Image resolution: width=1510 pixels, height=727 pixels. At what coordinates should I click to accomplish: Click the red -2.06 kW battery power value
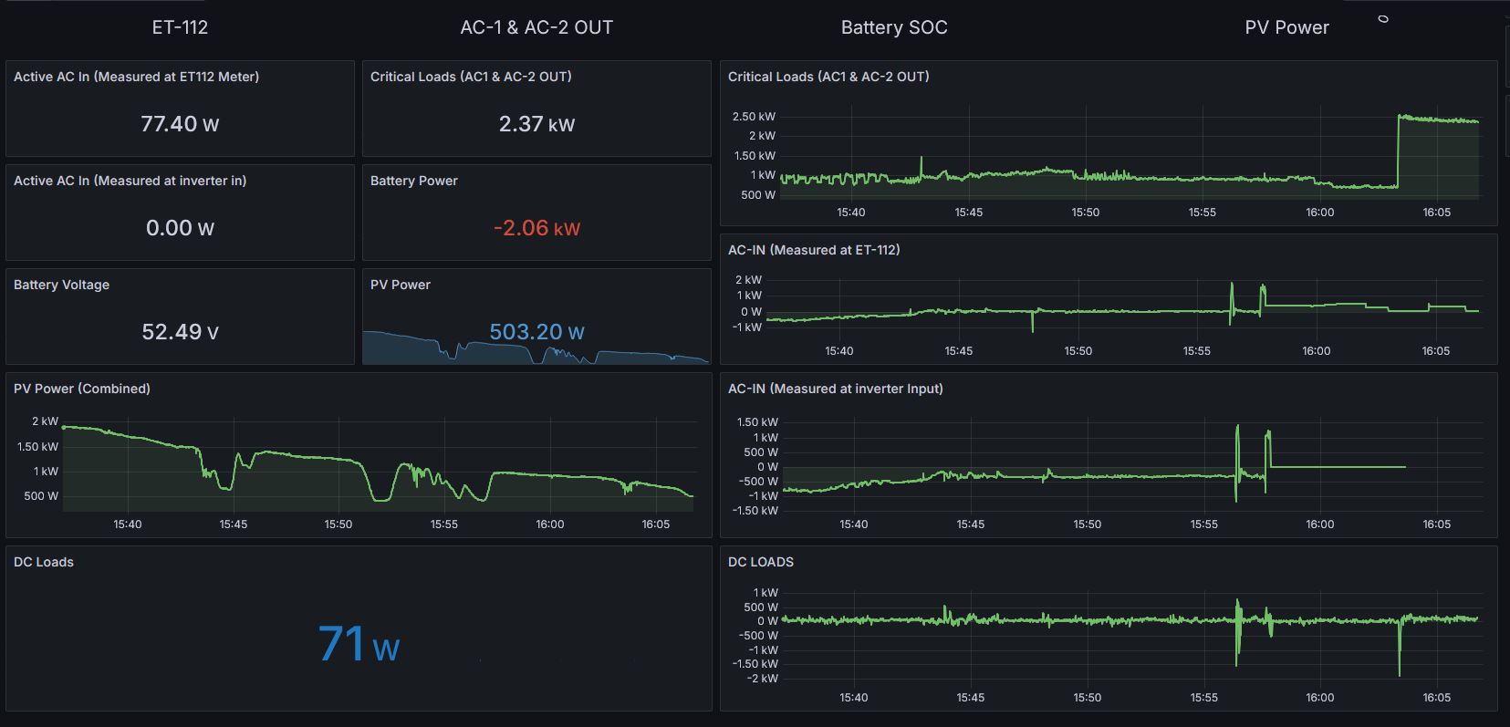tap(536, 228)
